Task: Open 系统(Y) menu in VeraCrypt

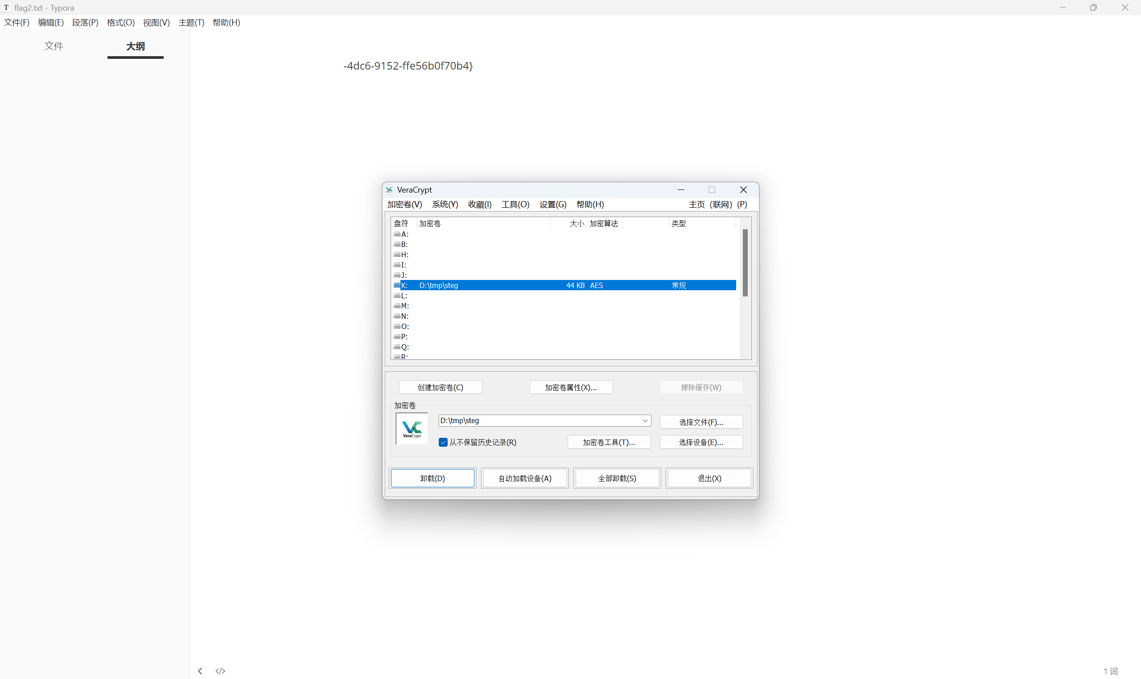Action: pyautogui.click(x=445, y=205)
